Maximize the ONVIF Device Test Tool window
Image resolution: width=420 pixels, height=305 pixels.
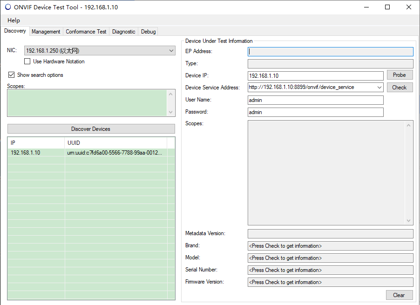[x=387, y=7]
